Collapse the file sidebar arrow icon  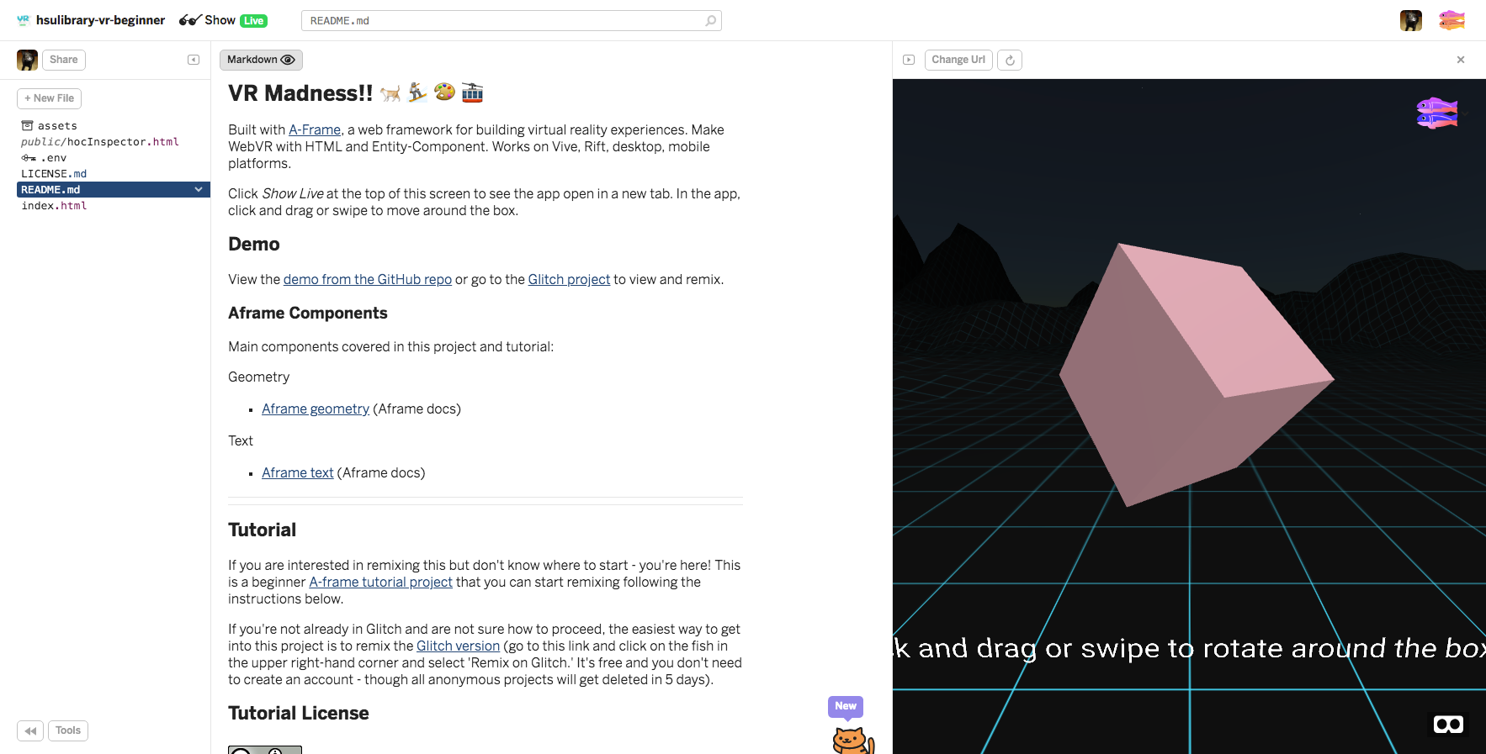pos(194,60)
